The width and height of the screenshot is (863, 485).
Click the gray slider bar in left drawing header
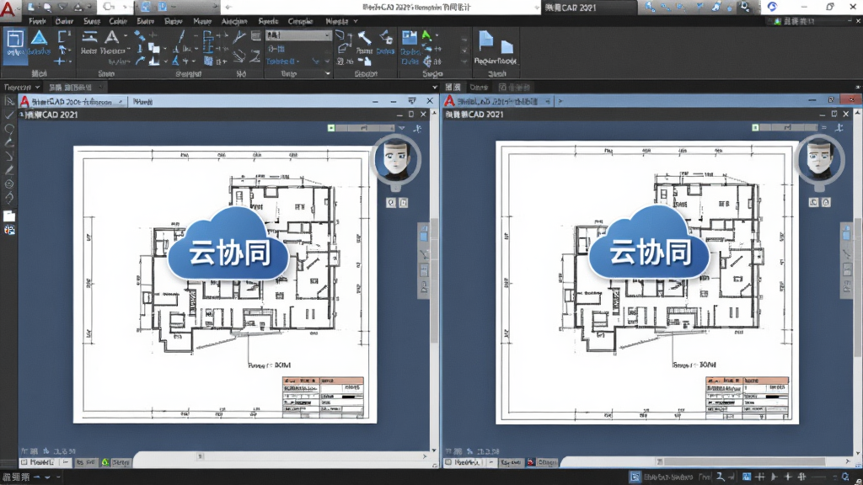pyautogui.click(x=364, y=128)
